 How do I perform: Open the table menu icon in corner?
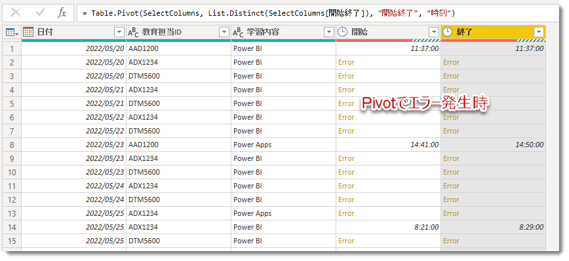(12, 33)
